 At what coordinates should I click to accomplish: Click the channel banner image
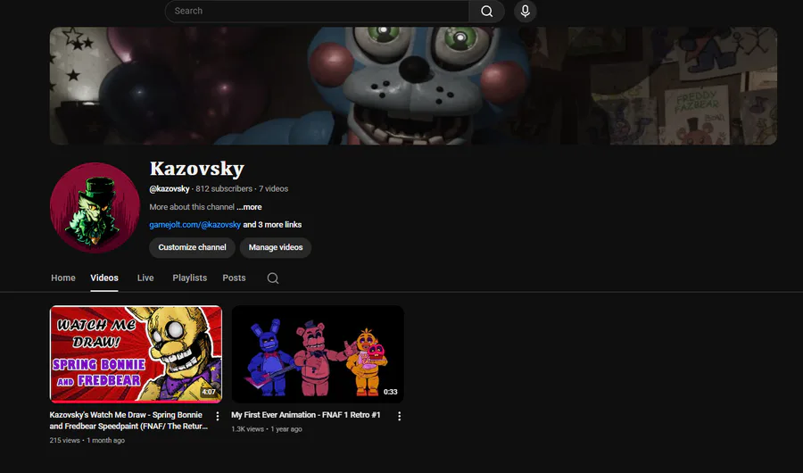tap(413, 86)
